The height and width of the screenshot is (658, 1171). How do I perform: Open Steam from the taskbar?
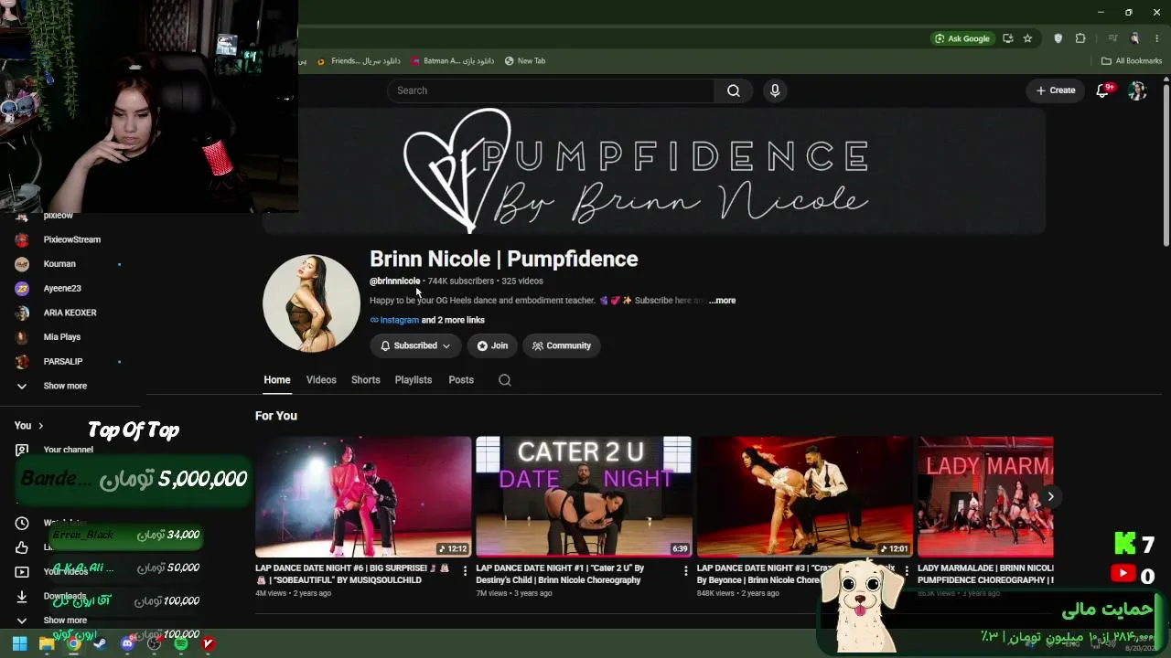[x=100, y=643]
